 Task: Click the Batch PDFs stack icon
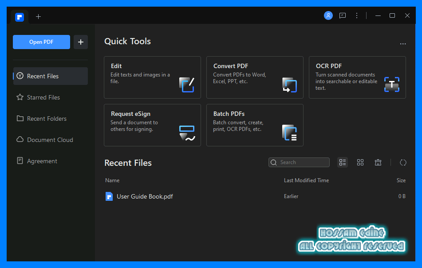pyautogui.click(x=289, y=133)
